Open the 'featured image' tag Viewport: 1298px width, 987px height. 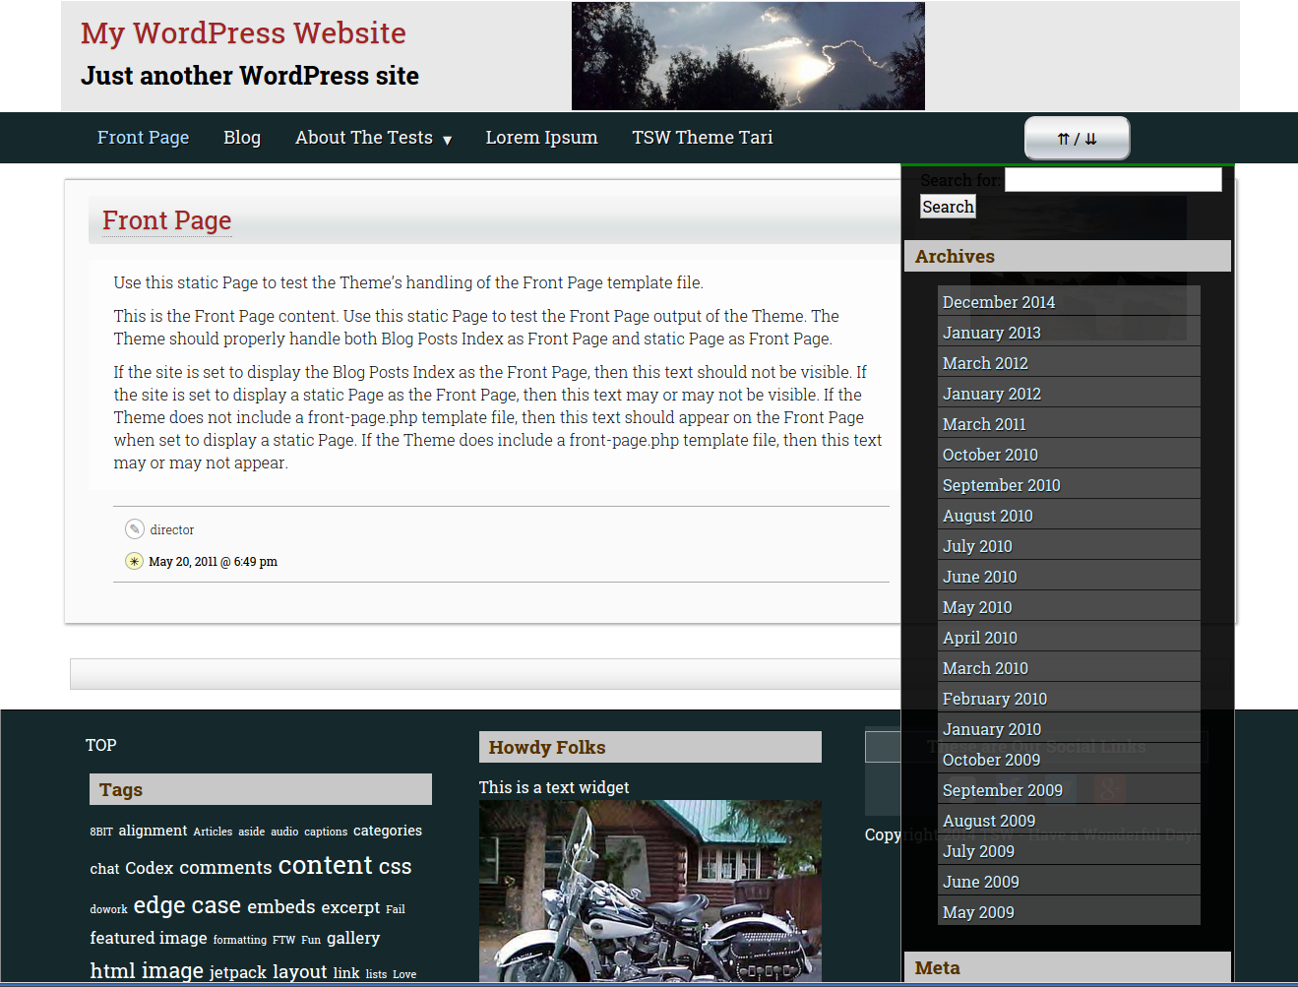149,938
